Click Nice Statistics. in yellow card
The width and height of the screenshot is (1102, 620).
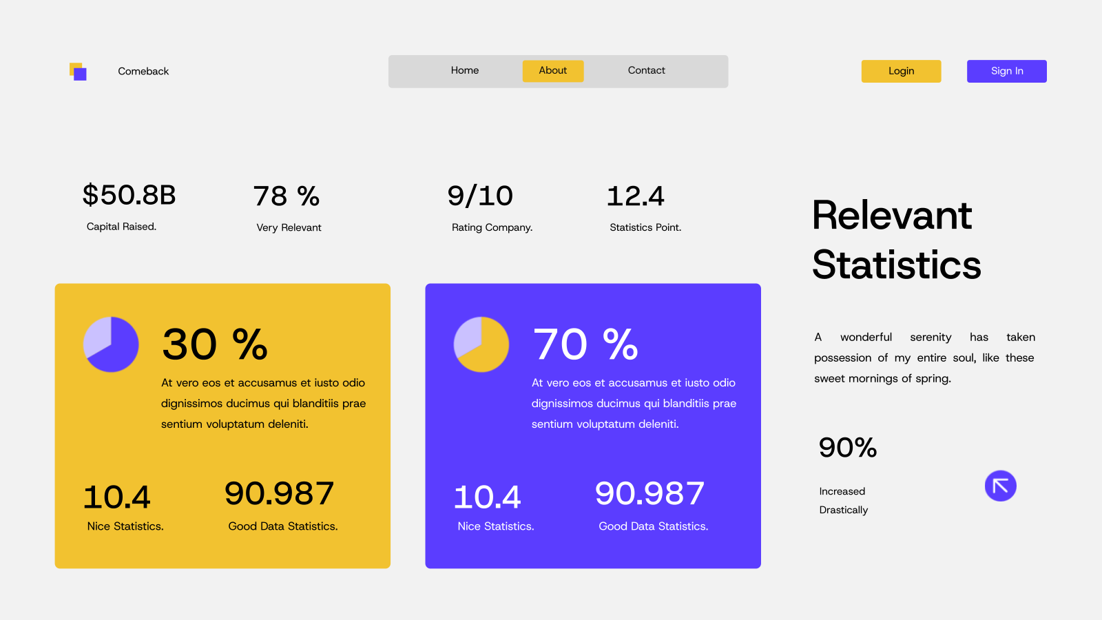[125, 527]
